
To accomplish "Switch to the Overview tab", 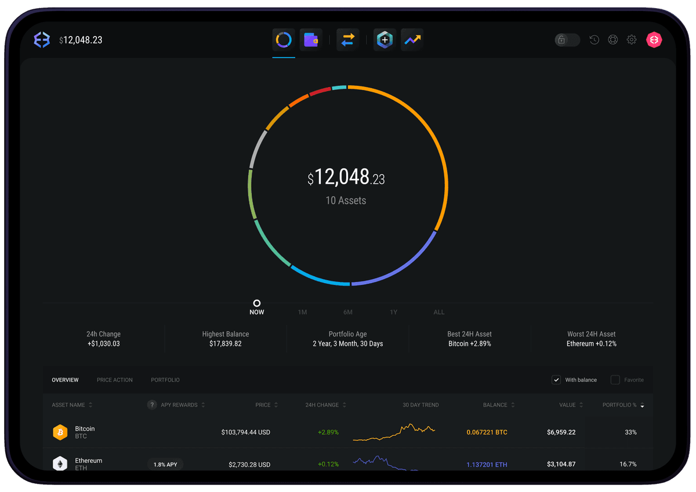I will pos(65,380).
